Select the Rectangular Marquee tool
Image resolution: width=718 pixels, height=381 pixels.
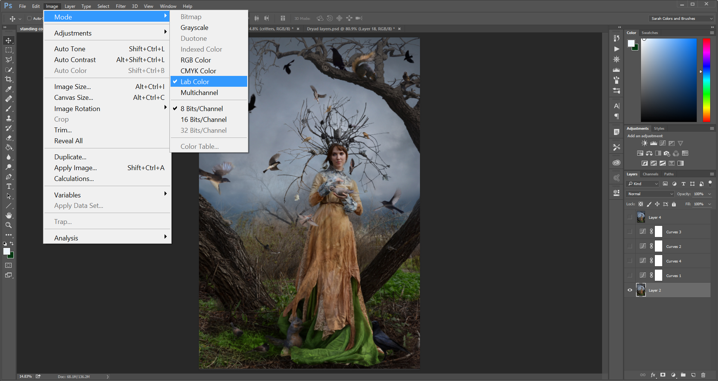[x=9, y=50]
